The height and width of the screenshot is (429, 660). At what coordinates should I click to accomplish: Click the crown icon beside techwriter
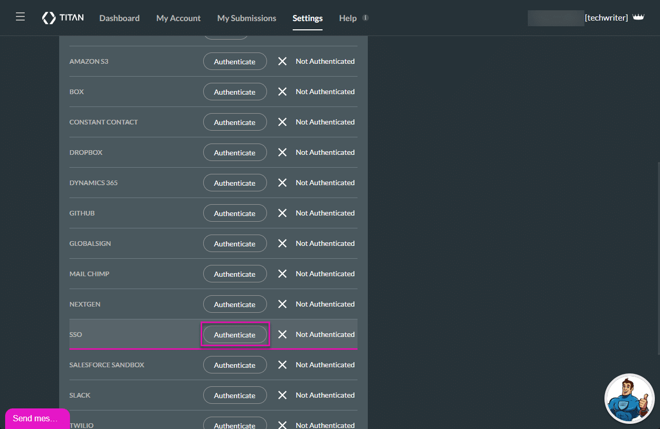tap(638, 17)
